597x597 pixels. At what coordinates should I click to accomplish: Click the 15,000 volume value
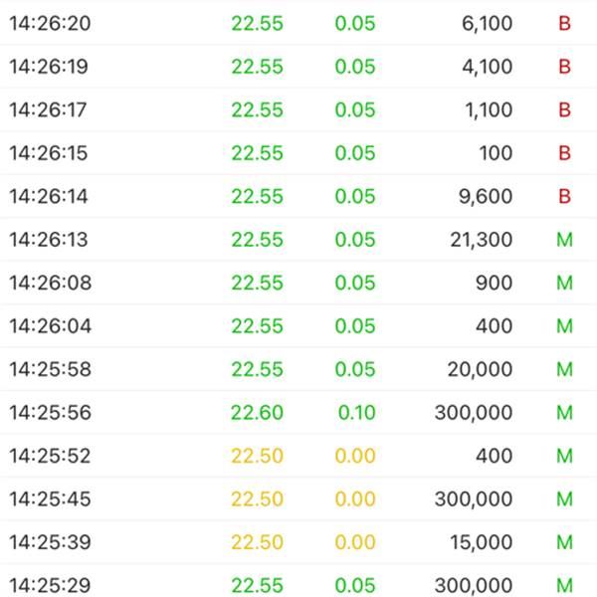(482, 542)
